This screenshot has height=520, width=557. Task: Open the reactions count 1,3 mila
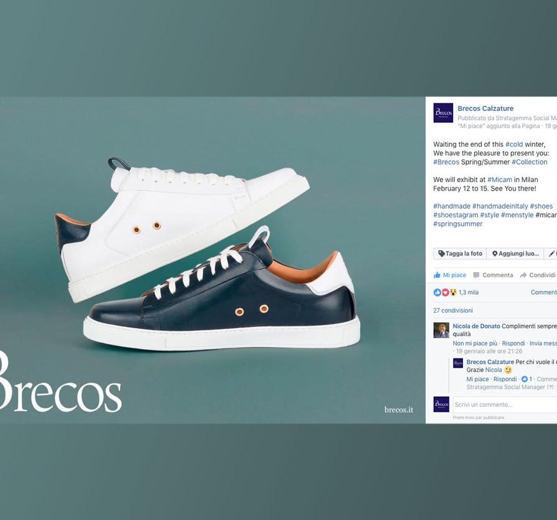coord(468,292)
